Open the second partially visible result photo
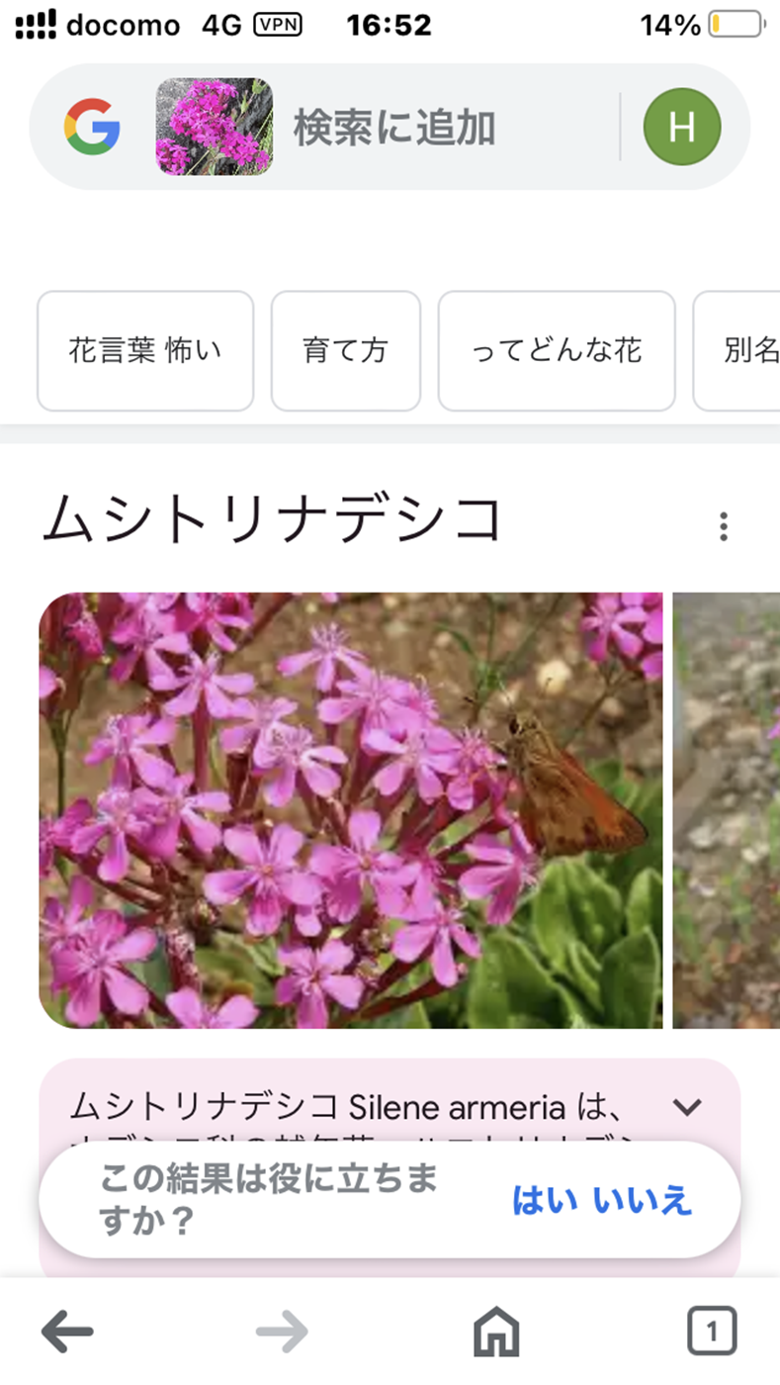The width and height of the screenshot is (780, 1385). pos(727,810)
